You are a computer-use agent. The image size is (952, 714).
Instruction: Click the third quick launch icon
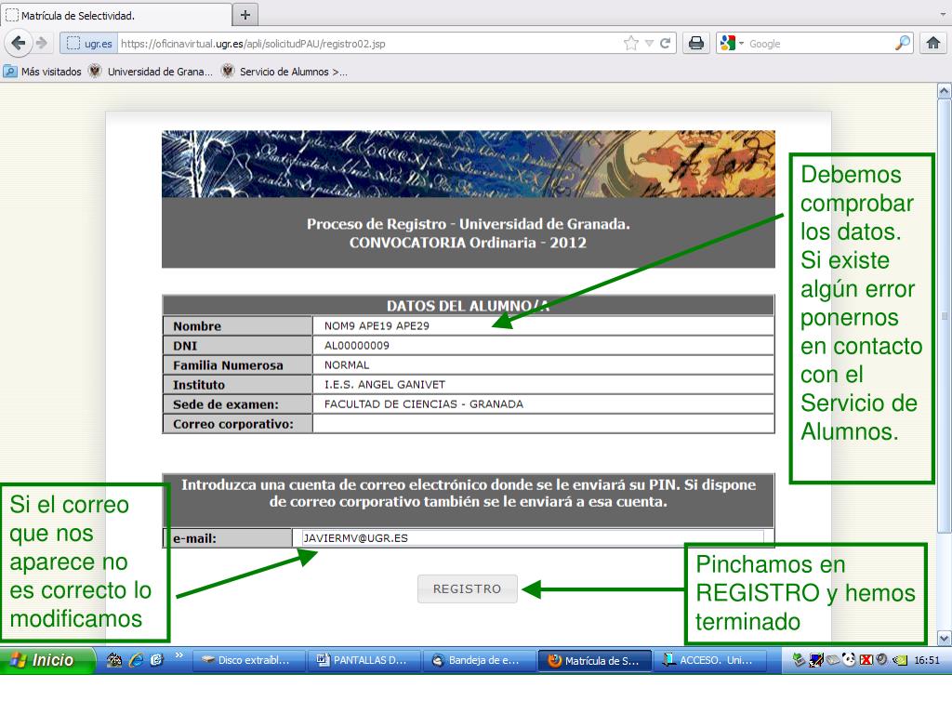156,660
